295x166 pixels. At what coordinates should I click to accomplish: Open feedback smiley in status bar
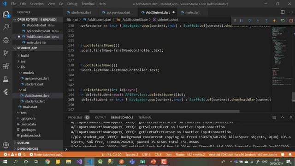(283, 154)
